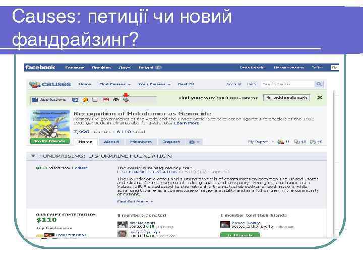Click the second donor's profile photo

[x=123, y=234]
